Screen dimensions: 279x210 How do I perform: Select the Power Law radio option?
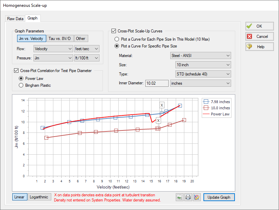[x=21, y=78]
